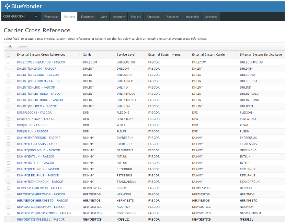
Task: Open the Equipment tab
Action: pyautogui.click(x=88, y=17)
